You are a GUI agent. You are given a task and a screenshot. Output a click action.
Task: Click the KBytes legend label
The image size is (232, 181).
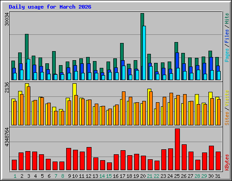227,162
